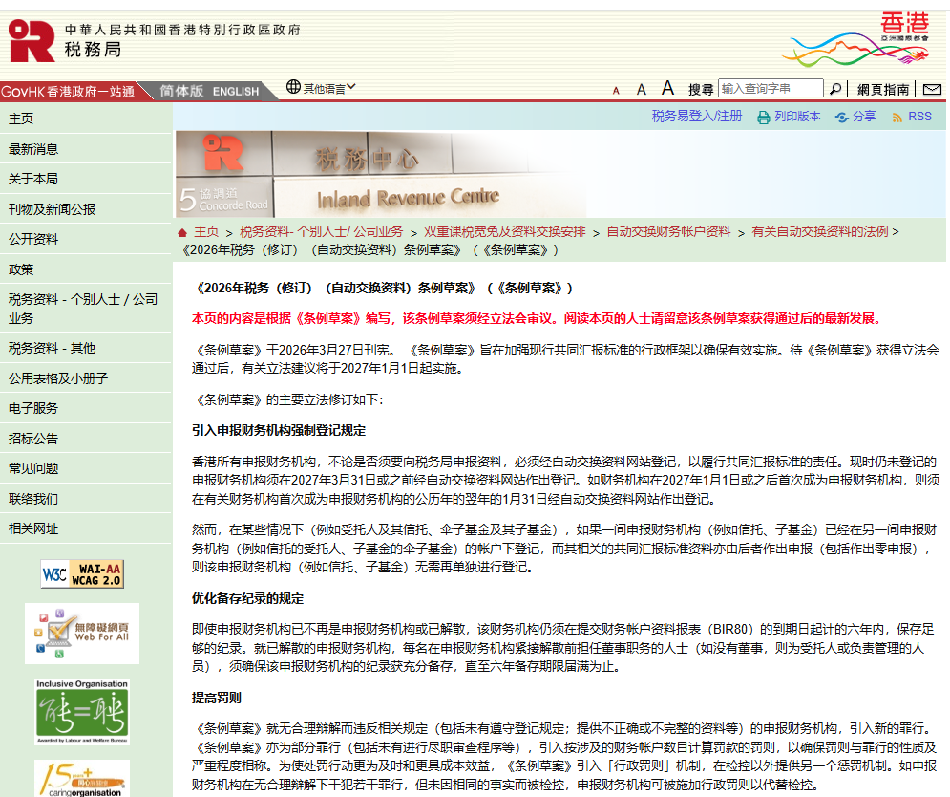Viewport: 950px width, 797px height.
Task: Click the home icon in the breadcrumb
Action: pos(181,230)
